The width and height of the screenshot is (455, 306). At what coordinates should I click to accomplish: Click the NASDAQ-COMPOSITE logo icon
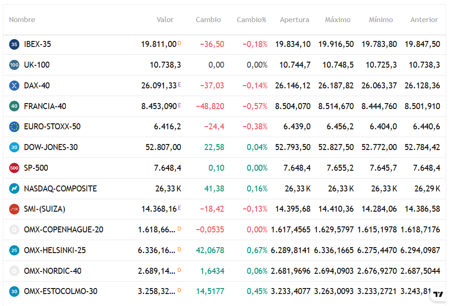click(x=14, y=189)
